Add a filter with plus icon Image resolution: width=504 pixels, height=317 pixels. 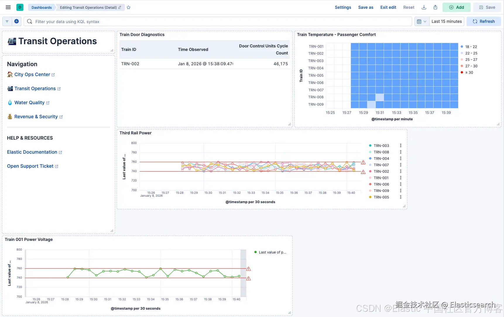pos(17,21)
